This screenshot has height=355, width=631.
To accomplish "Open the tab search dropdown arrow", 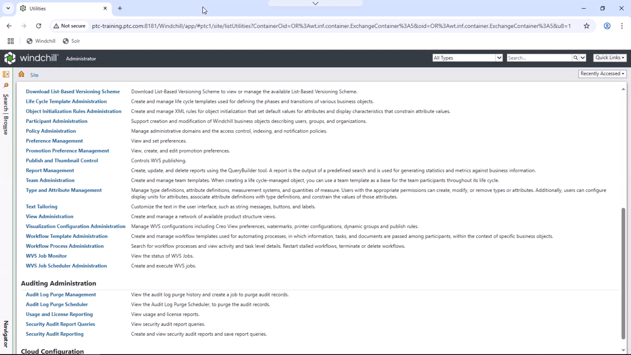I will point(8,9).
